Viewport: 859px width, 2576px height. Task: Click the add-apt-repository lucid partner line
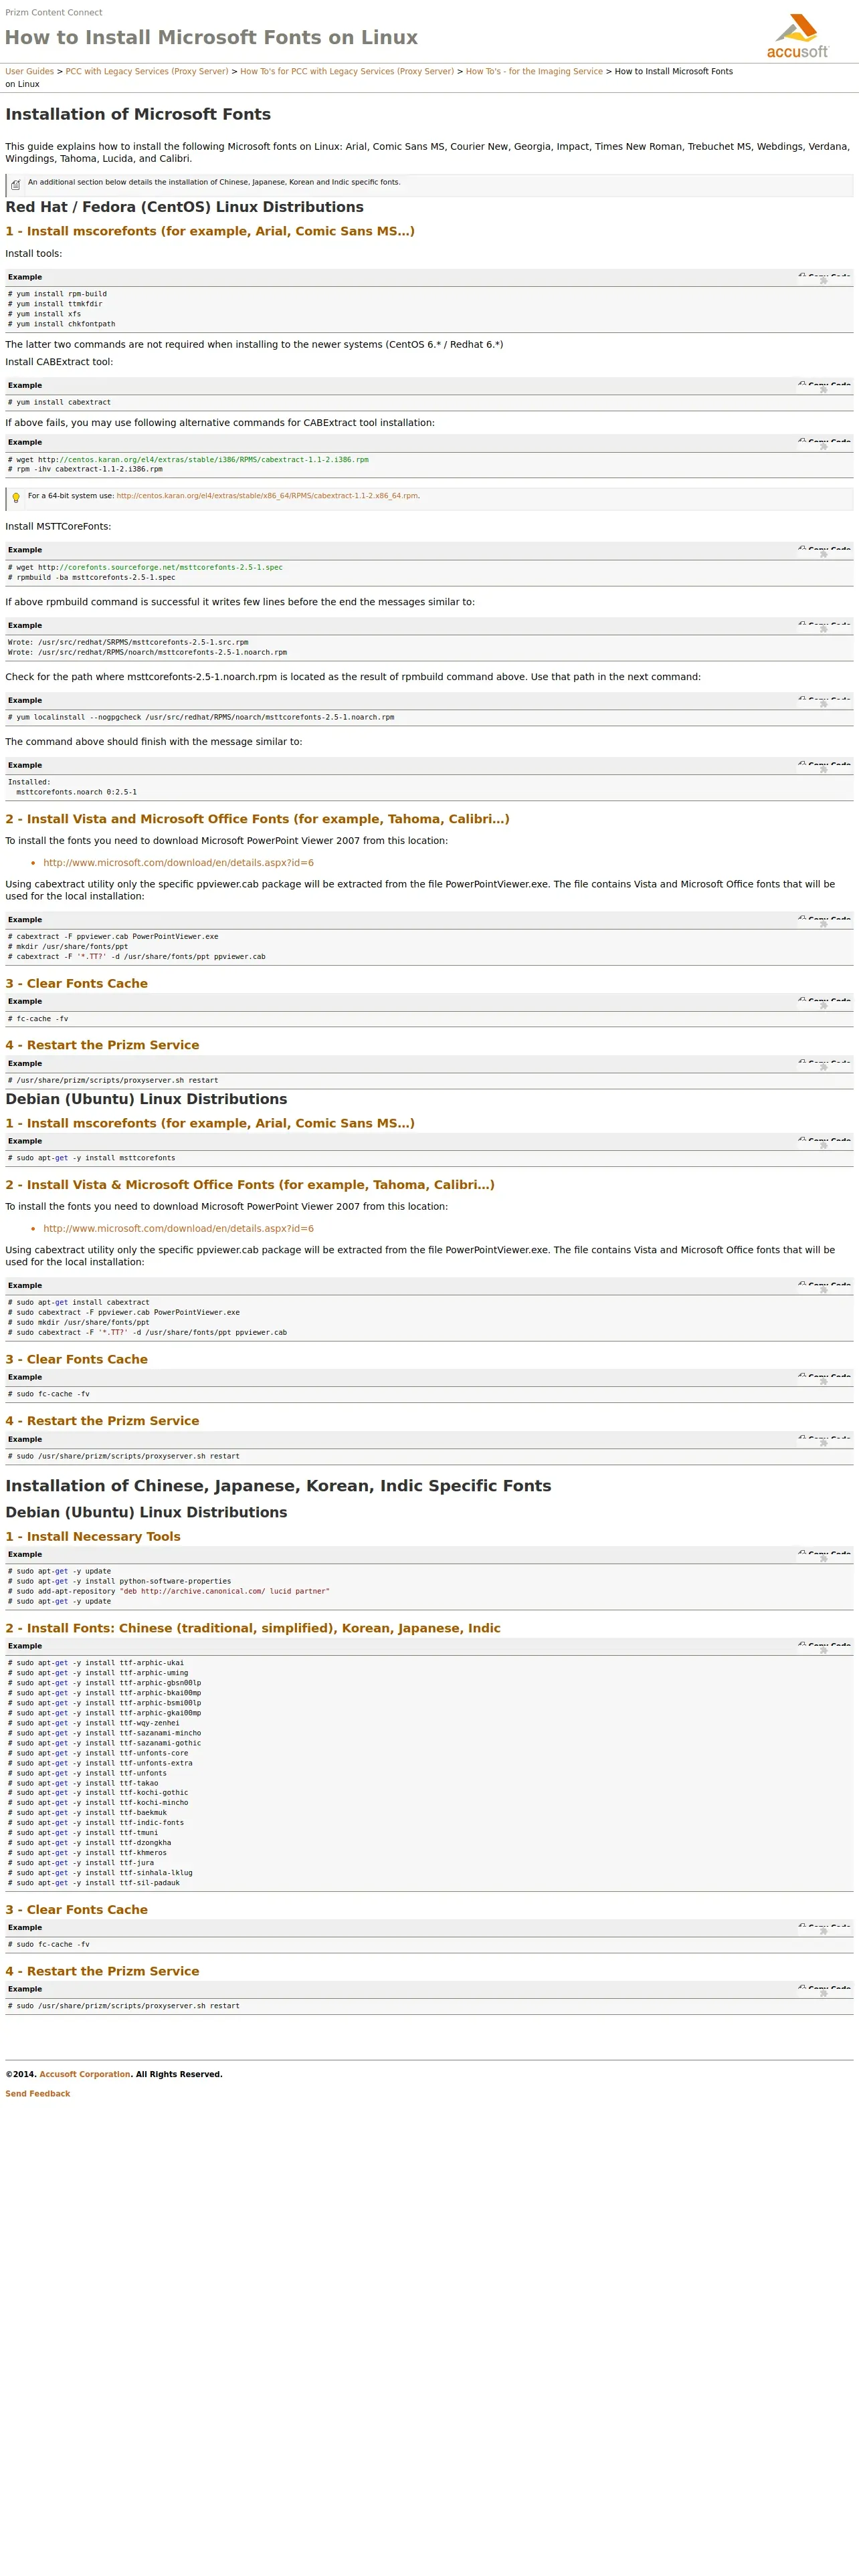(168, 1591)
